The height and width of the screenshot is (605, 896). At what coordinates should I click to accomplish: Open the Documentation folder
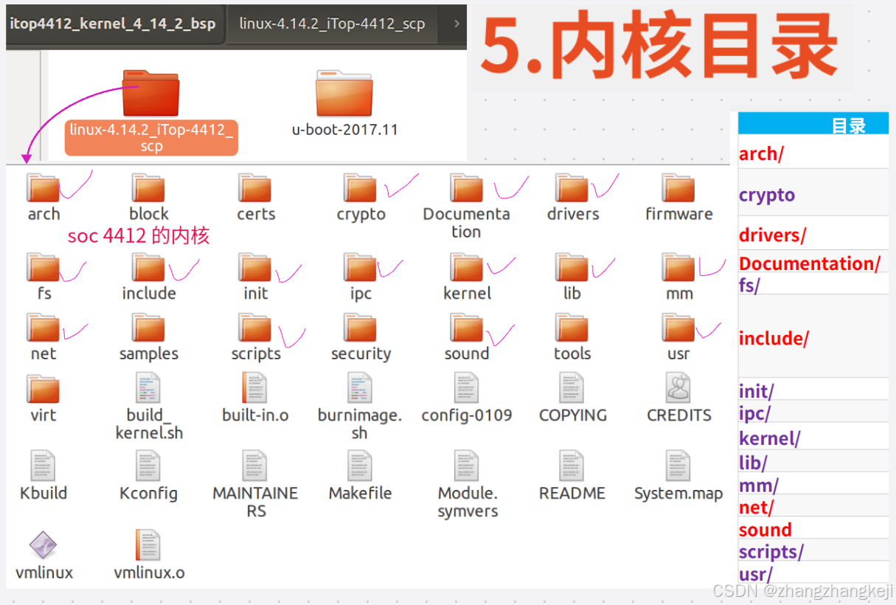click(466, 188)
